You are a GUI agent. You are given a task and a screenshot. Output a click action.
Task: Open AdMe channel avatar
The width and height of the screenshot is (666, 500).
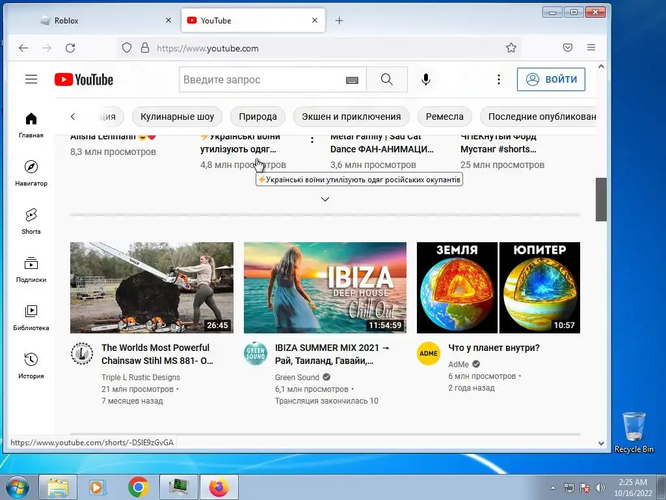(429, 354)
